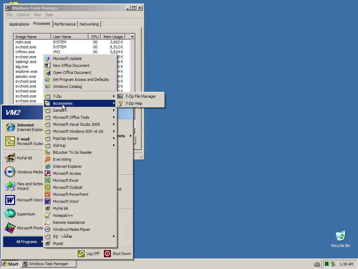Click the pinned Microsoft Word icon

point(10,200)
